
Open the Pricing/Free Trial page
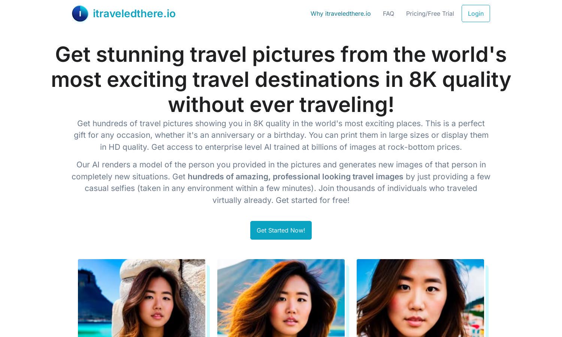[430, 13]
